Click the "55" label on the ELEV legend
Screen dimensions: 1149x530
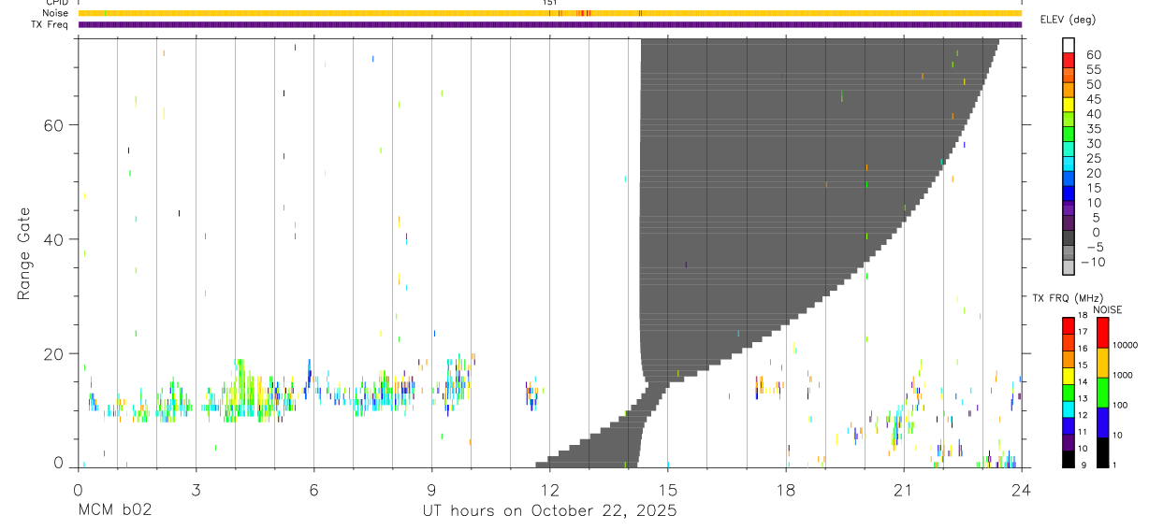click(x=1093, y=70)
